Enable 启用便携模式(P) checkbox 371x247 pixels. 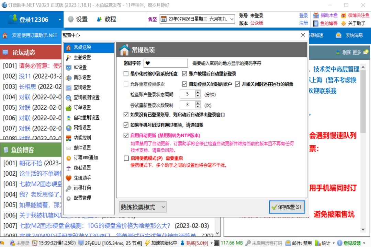tap(126, 158)
